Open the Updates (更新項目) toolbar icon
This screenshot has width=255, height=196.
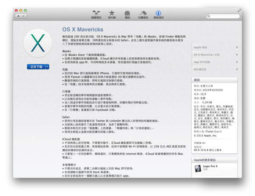click(158, 14)
